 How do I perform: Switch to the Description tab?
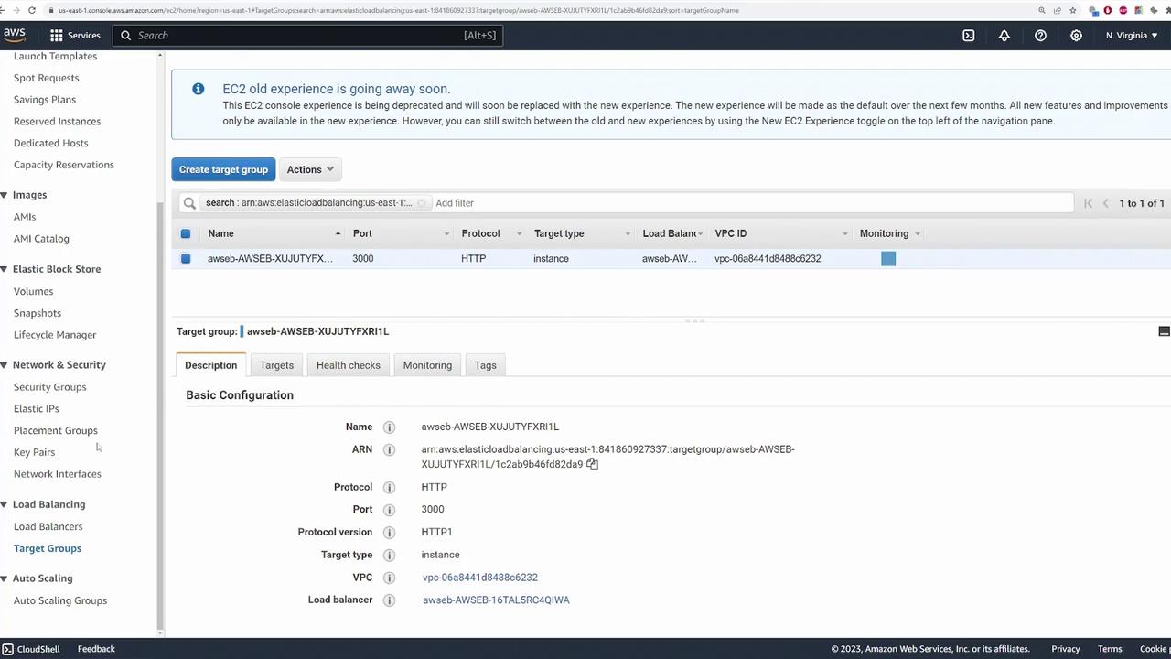click(x=210, y=365)
